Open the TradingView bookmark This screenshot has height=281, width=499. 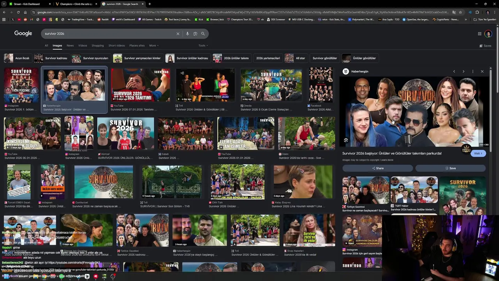pos(81,19)
